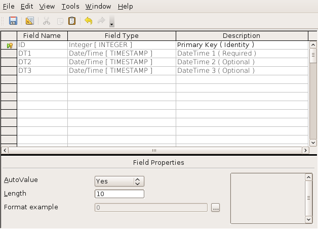The image size is (318, 229).
Task: Click the Save icon in toolbar
Action: click(13, 21)
